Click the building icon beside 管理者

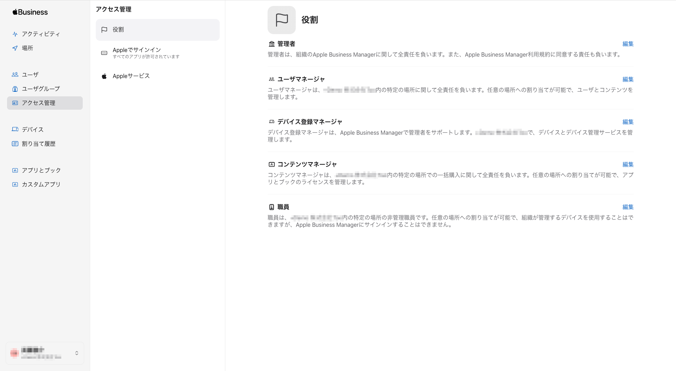271,44
